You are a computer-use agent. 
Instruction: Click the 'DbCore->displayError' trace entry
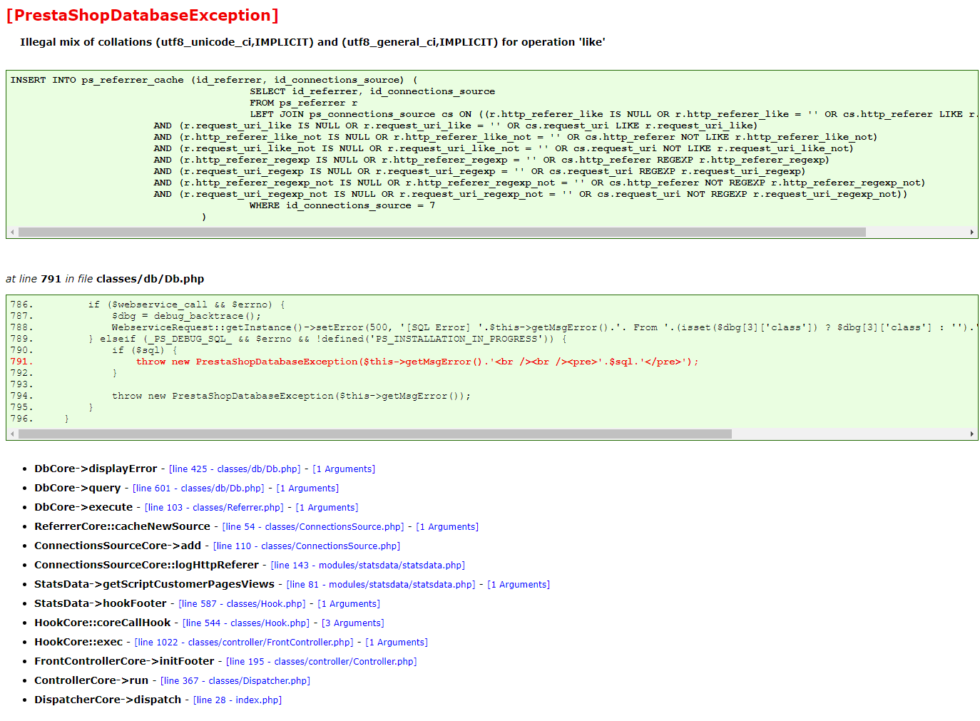pyautogui.click(x=96, y=469)
